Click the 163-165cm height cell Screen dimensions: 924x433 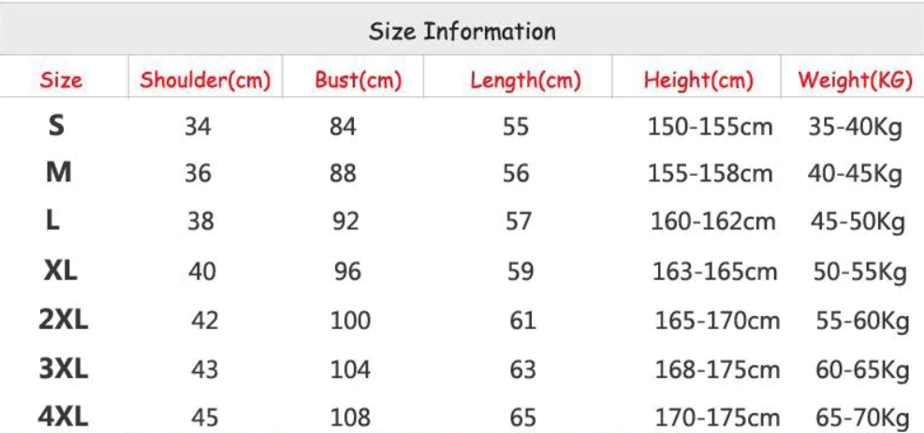coord(715,272)
